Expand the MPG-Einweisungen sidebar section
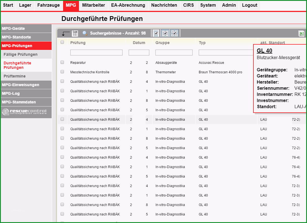The width and height of the screenshot is (307, 223). pos(26,85)
